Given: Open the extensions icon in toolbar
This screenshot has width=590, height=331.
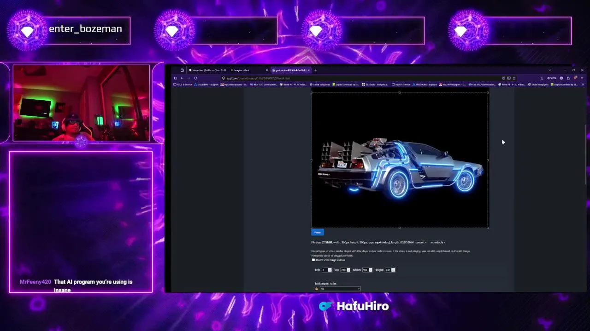Looking at the screenshot, I should pyautogui.click(x=568, y=78).
